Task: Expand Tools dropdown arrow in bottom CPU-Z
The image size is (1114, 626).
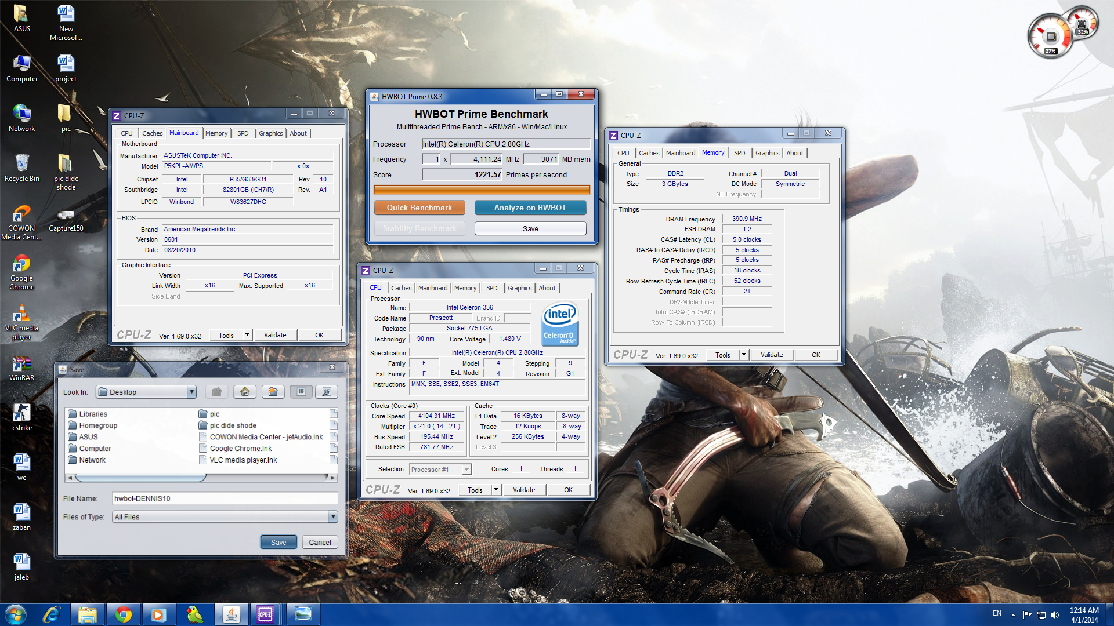Action: (496, 490)
